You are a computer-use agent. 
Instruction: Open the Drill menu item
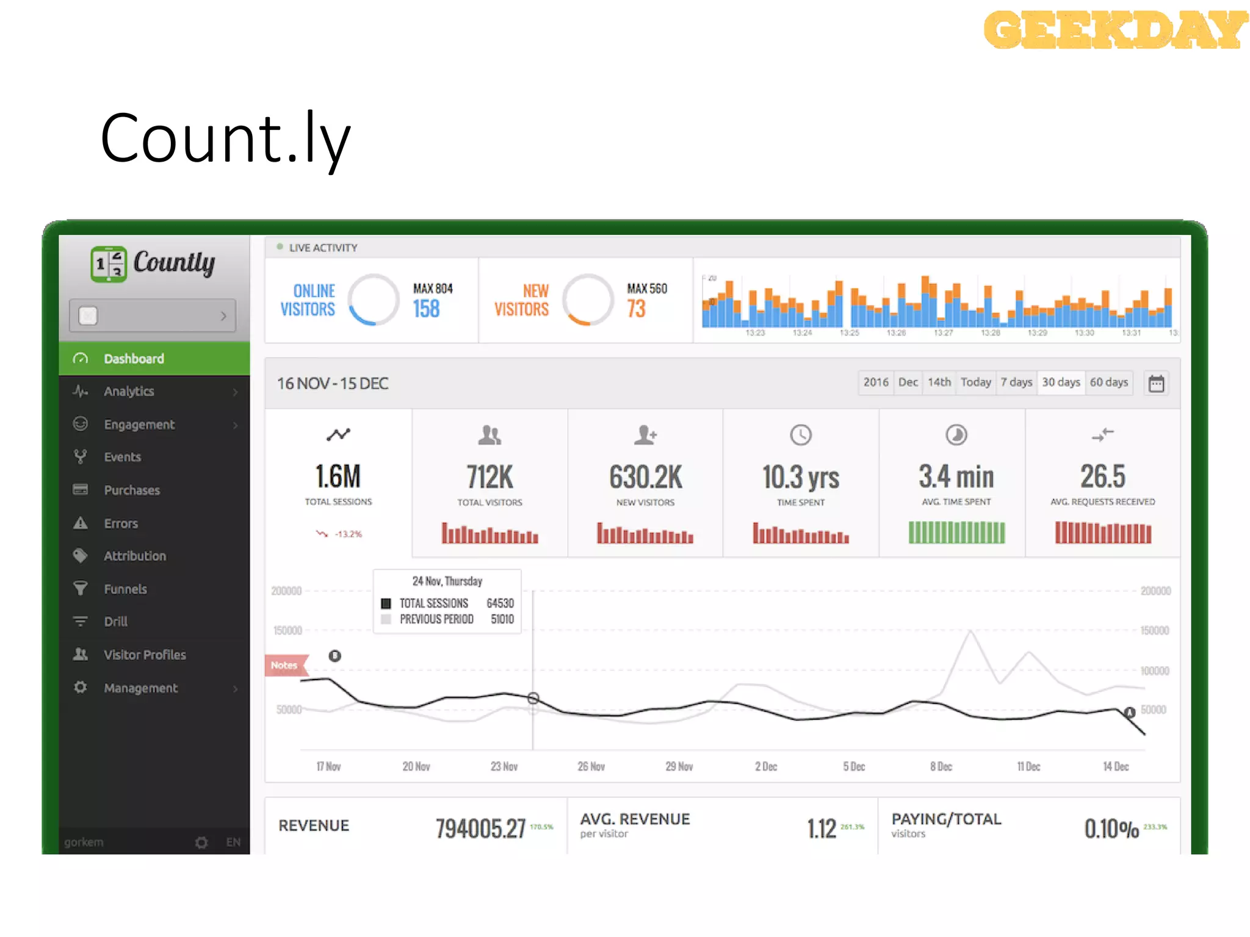click(116, 622)
